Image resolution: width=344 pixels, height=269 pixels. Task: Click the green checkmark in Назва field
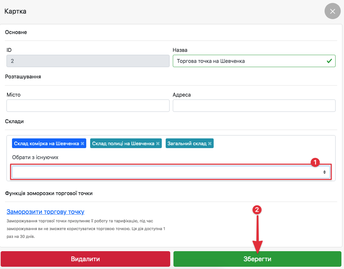coord(329,61)
